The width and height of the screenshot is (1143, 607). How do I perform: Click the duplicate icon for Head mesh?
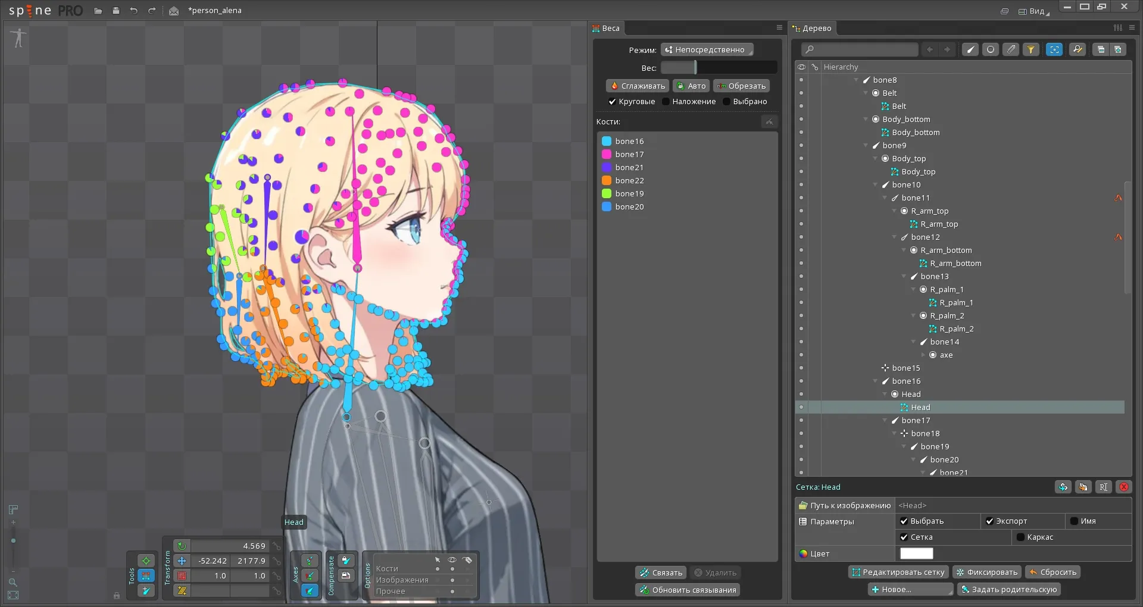point(1083,487)
